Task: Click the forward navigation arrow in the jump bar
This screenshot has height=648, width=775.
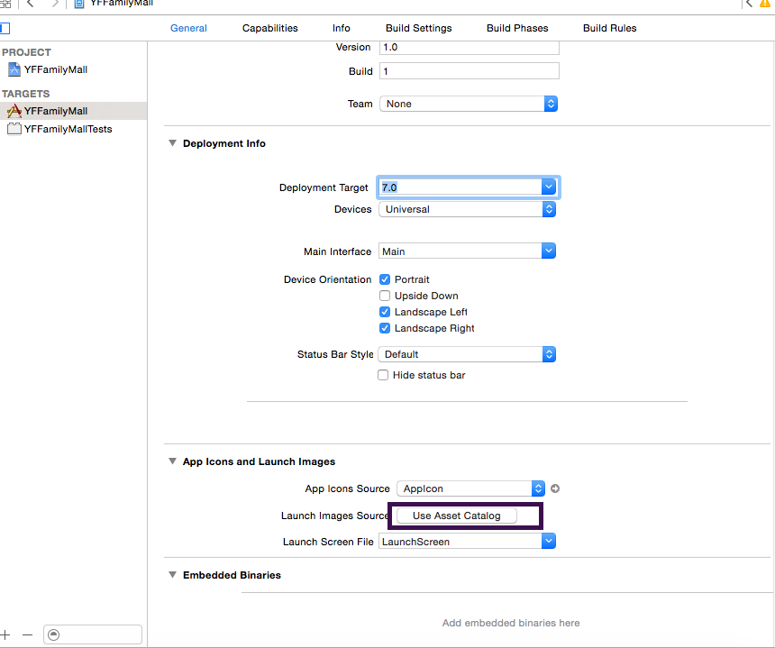Action: (x=55, y=4)
